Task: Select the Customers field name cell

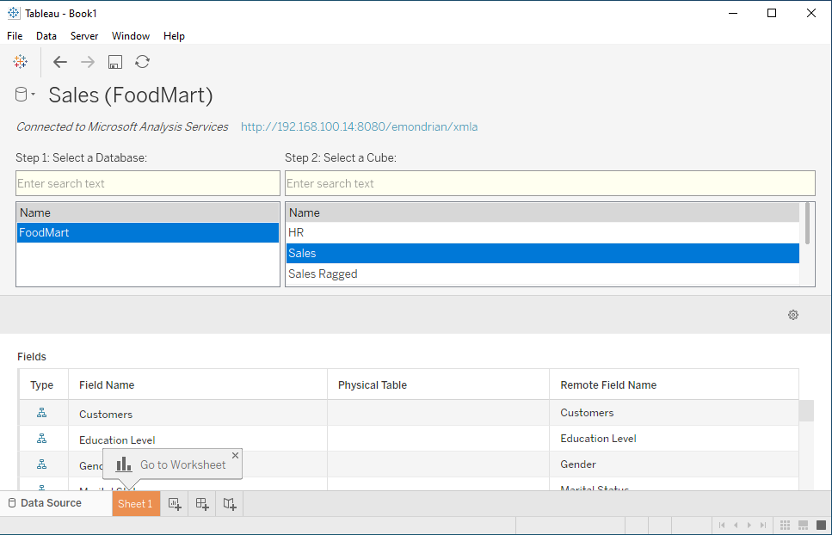Action: [x=198, y=413]
